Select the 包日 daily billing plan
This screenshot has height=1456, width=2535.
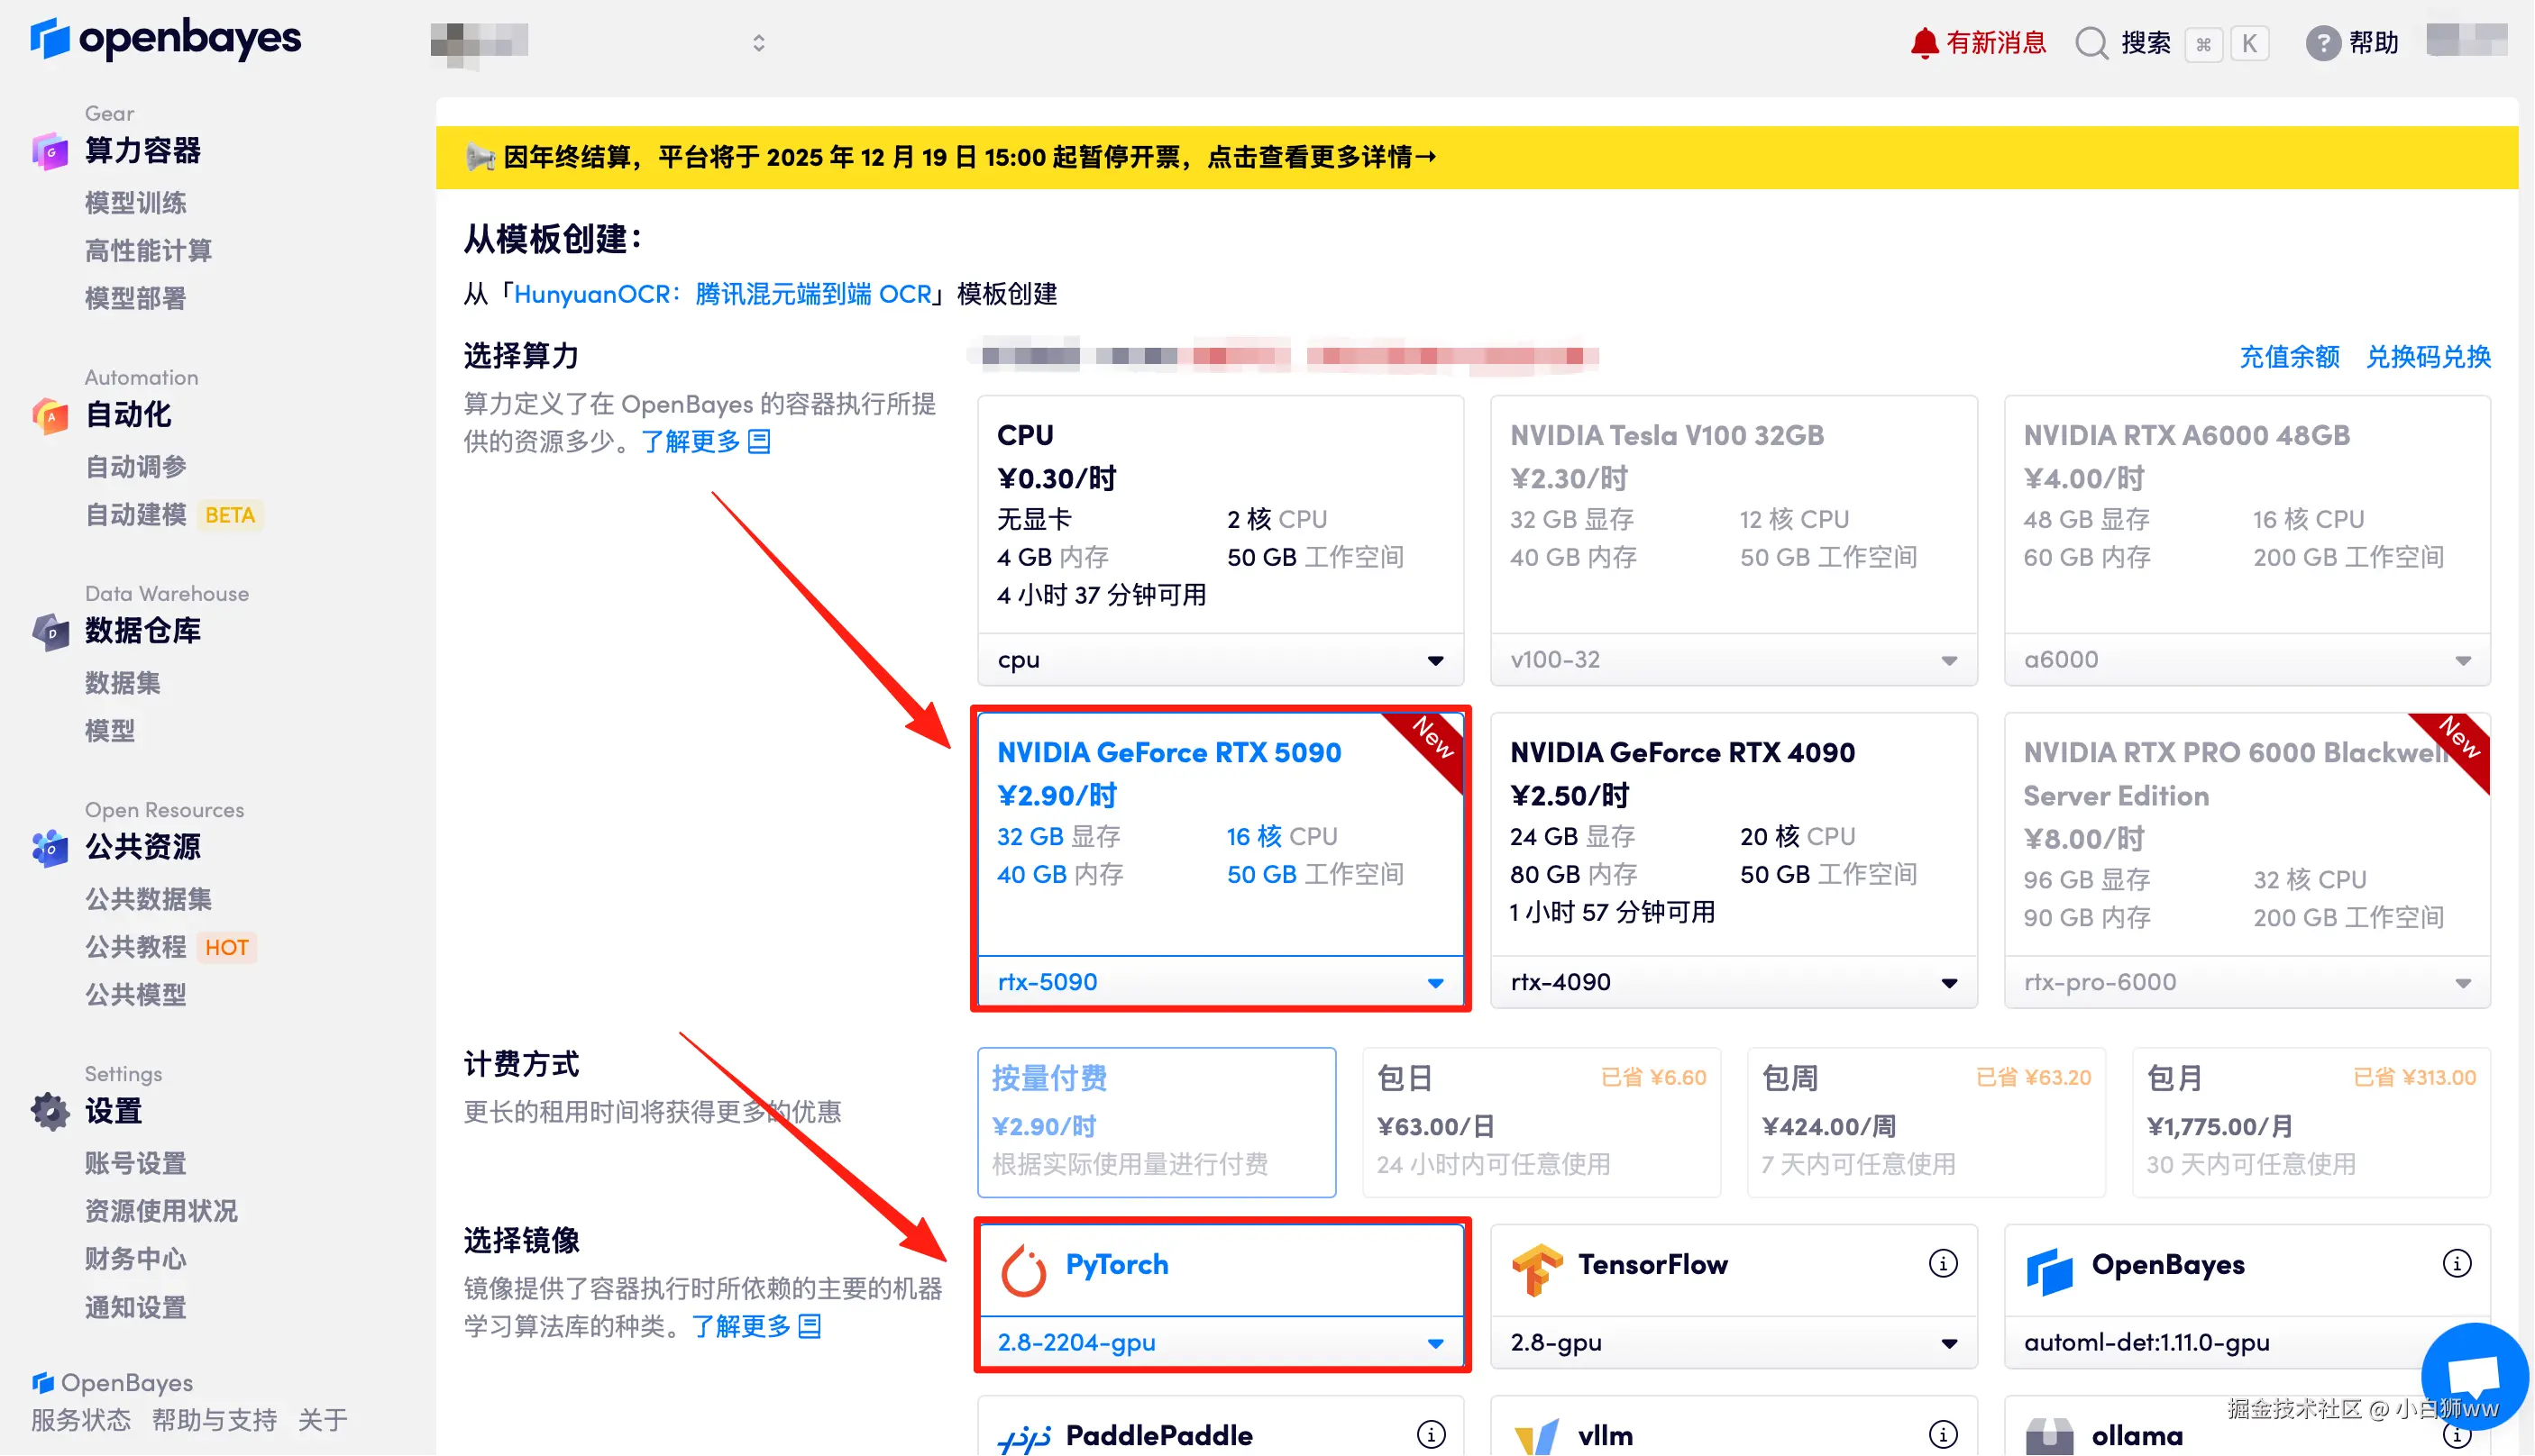[1541, 1122]
